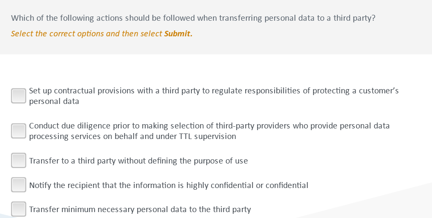Click the bold Submit word in instructions
The height and width of the screenshot is (218, 432).
pyautogui.click(x=177, y=34)
